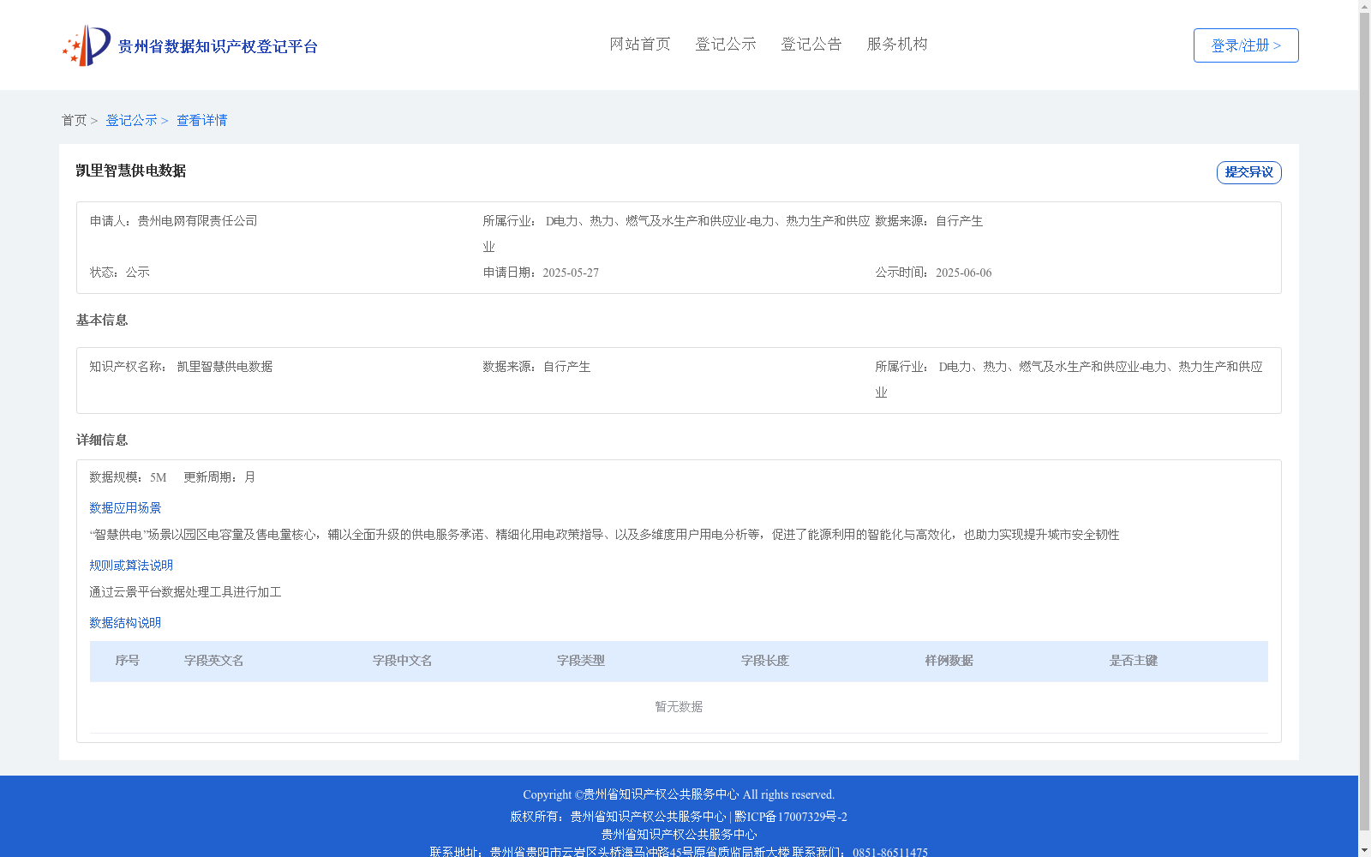1371x857 pixels.
Task: Click the 是否主键 column header
Action: (x=1133, y=661)
